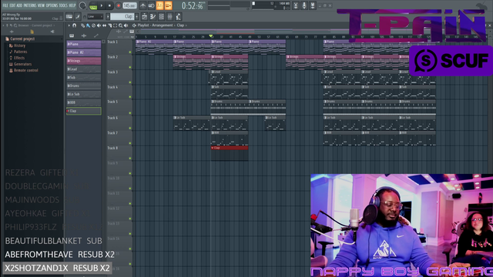Open the VIEW menu
Image resolution: width=493 pixels, height=277 pixels.
[41, 5]
